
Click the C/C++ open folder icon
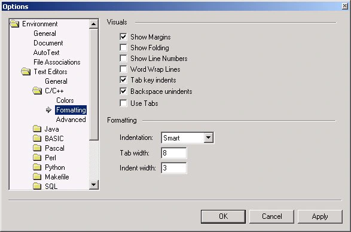37,91
